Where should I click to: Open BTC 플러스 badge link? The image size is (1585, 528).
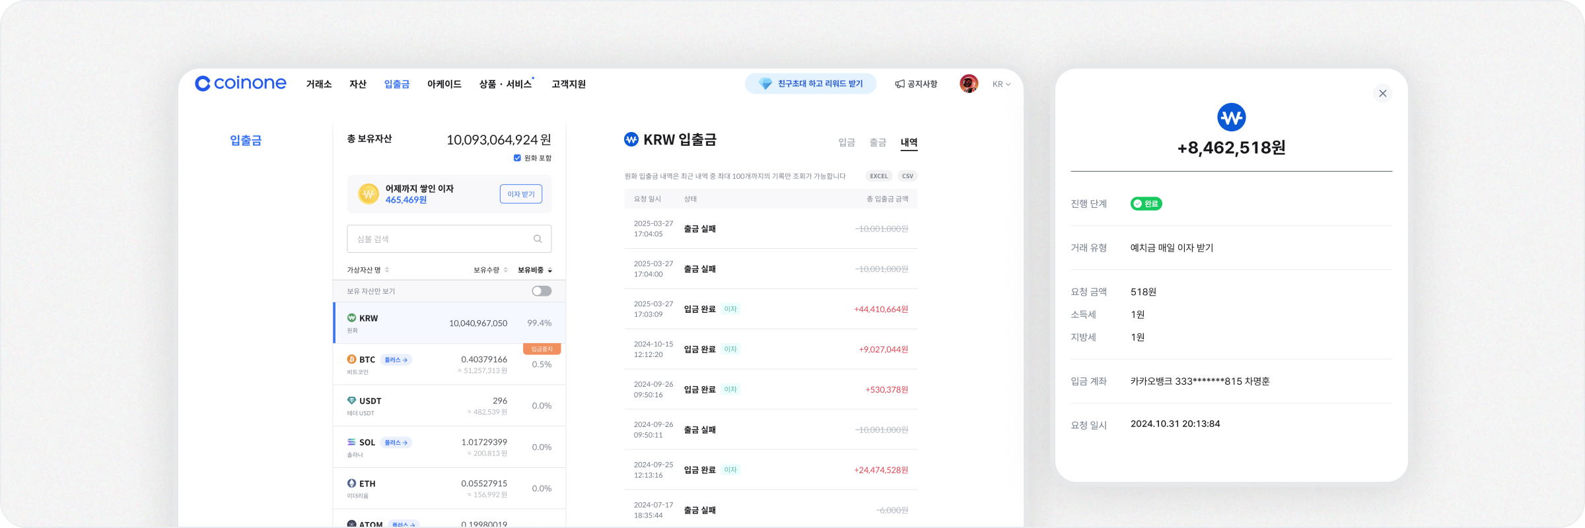396,360
